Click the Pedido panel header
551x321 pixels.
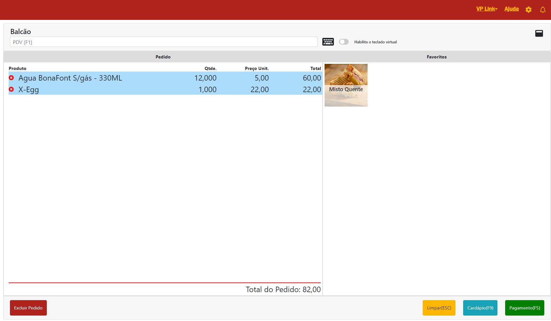pyautogui.click(x=163, y=57)
